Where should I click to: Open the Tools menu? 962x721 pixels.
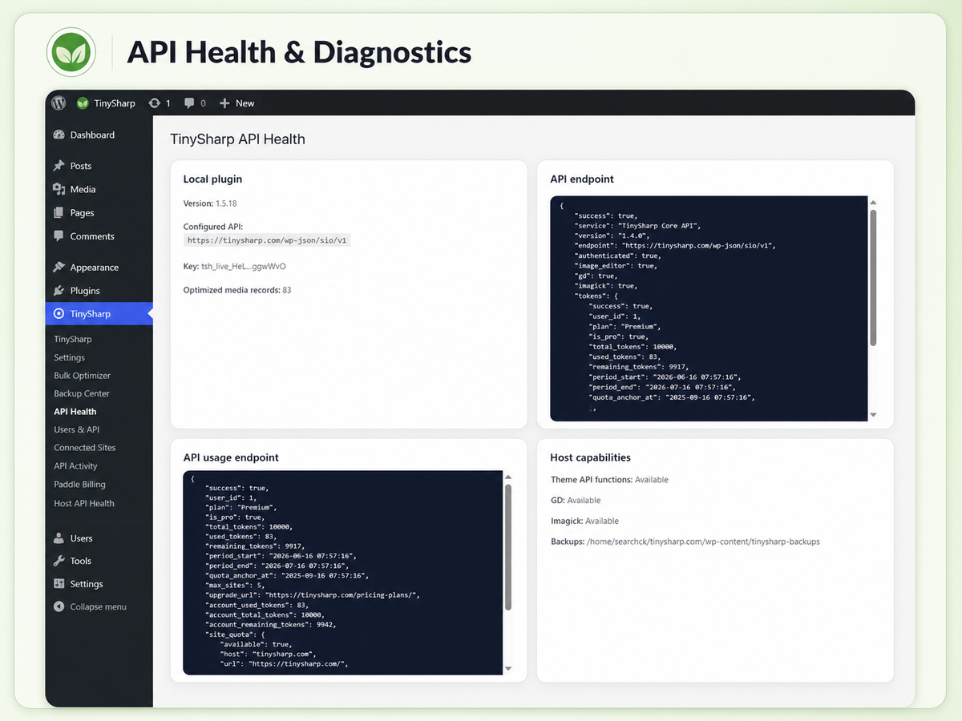pos(81,562)
